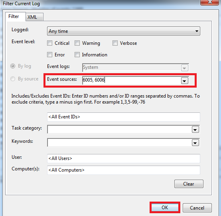Expand the Task category dropdown arrow

click(195, 130)
